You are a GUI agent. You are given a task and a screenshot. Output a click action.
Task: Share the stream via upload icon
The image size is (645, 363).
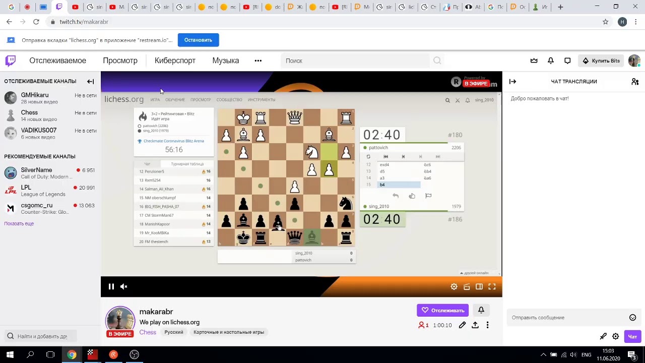[x=475, y=325]
